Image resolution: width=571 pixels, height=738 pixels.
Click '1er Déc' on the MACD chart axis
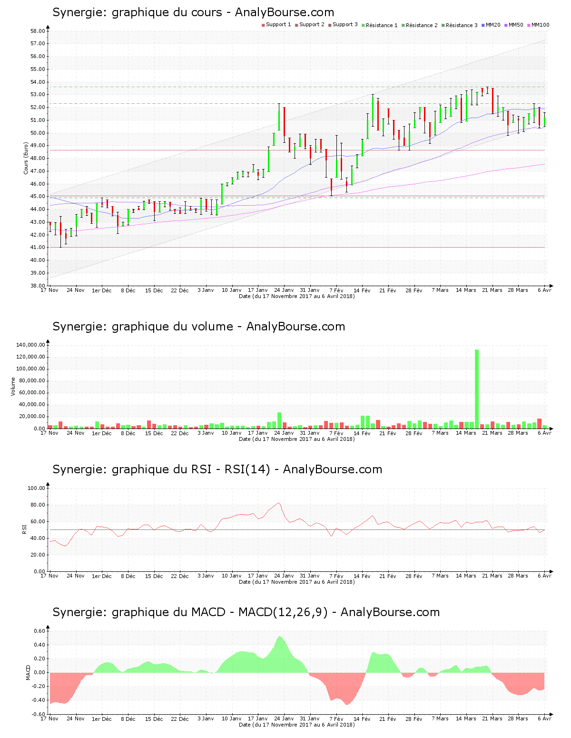click(102, 719)
